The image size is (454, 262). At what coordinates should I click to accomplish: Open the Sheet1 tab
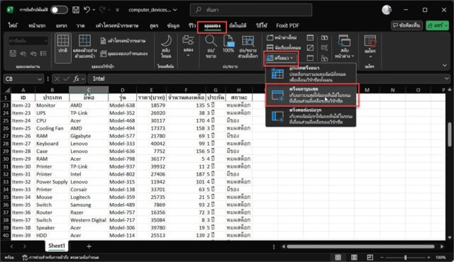(x=57, y=246)
